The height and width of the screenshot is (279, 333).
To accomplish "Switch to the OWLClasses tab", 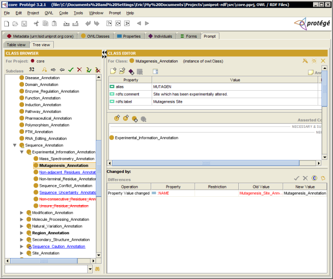I will click(96, 36).
